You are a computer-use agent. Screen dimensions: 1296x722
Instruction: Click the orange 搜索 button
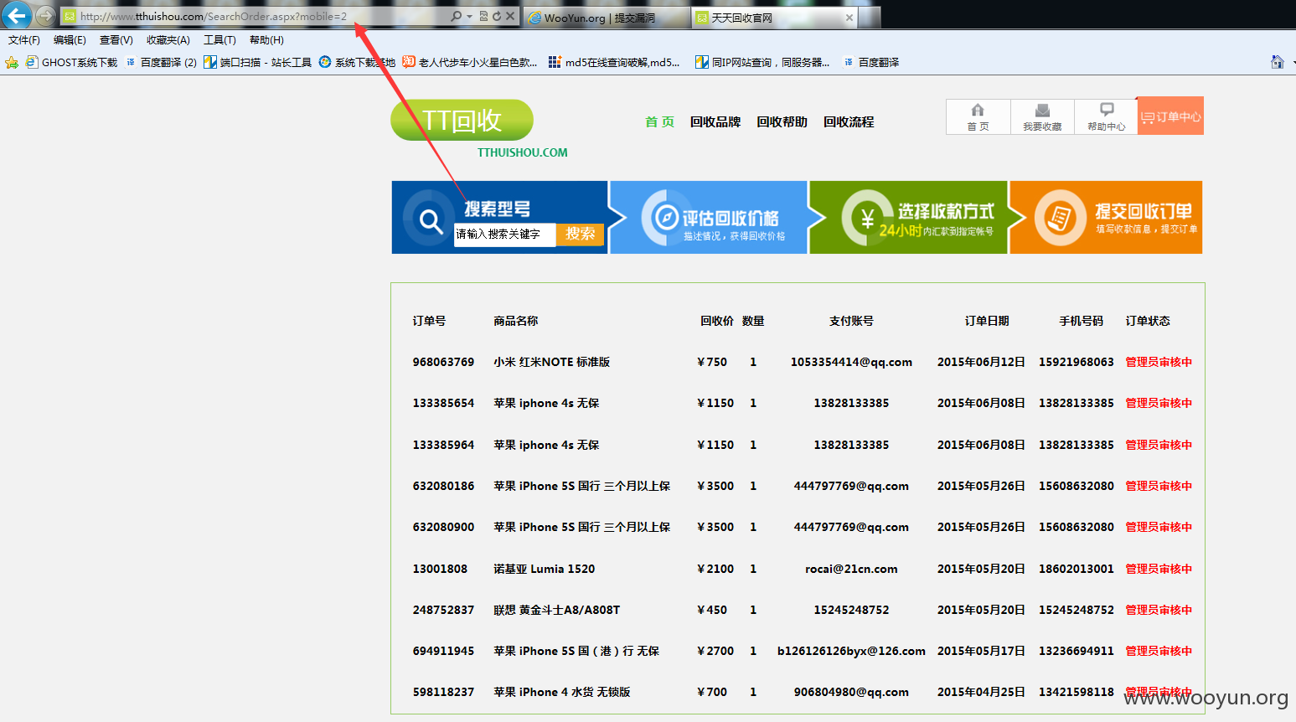tap(580, 234)
